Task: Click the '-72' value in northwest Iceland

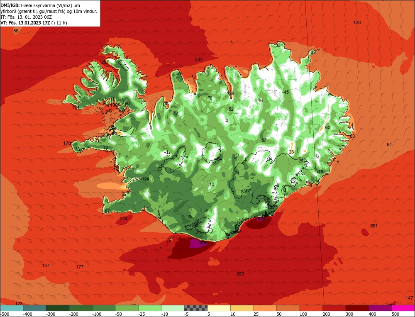Action: [x=175, y=114]
